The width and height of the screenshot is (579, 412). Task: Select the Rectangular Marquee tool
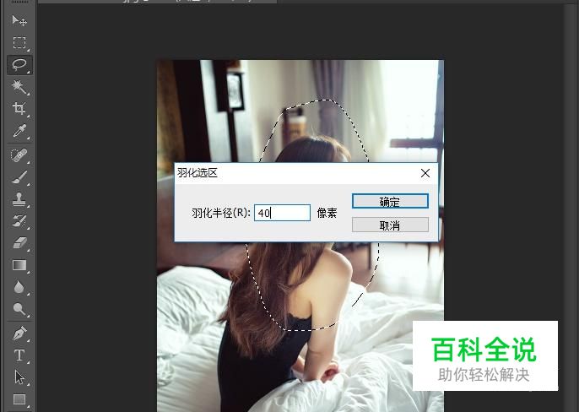19,43
